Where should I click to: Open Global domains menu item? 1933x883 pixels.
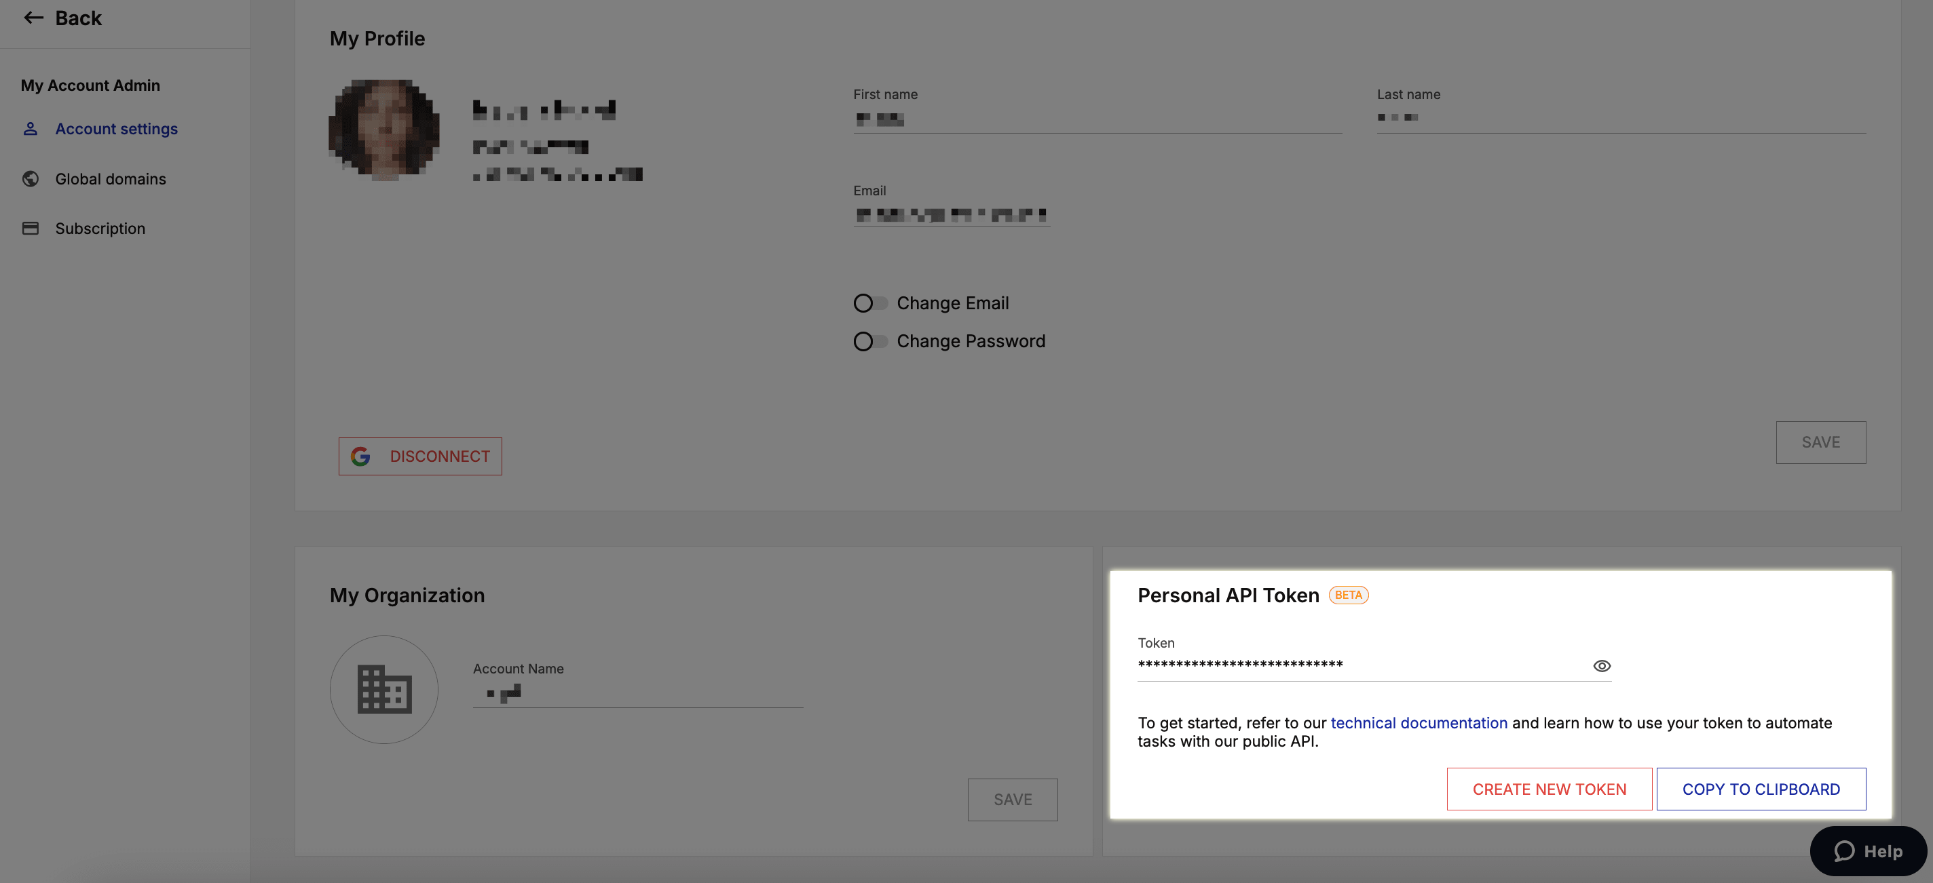coord(111,178)
